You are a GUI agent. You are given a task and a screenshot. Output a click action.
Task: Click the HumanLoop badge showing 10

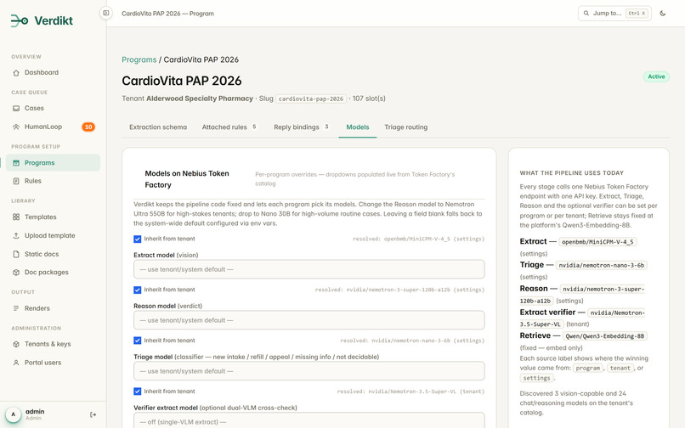click(88, 127)
